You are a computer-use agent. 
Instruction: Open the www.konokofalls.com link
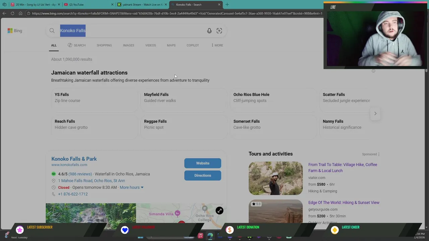(x=69, y=165)
